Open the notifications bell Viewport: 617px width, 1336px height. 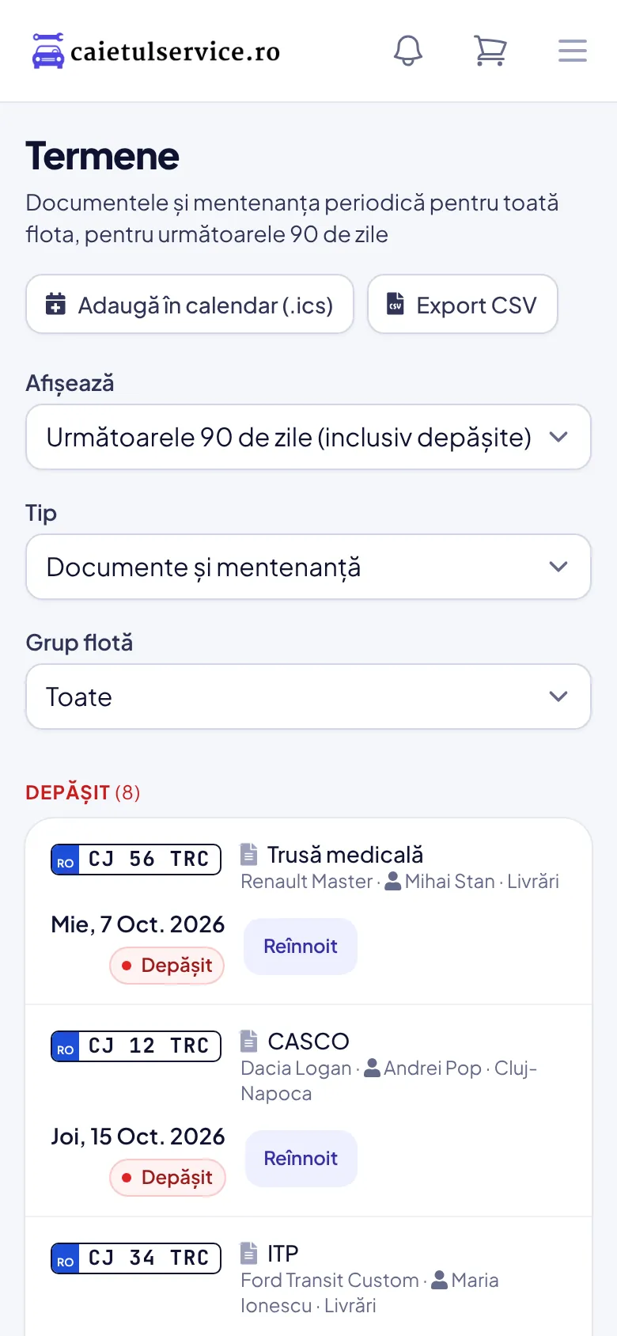point(408,51)
